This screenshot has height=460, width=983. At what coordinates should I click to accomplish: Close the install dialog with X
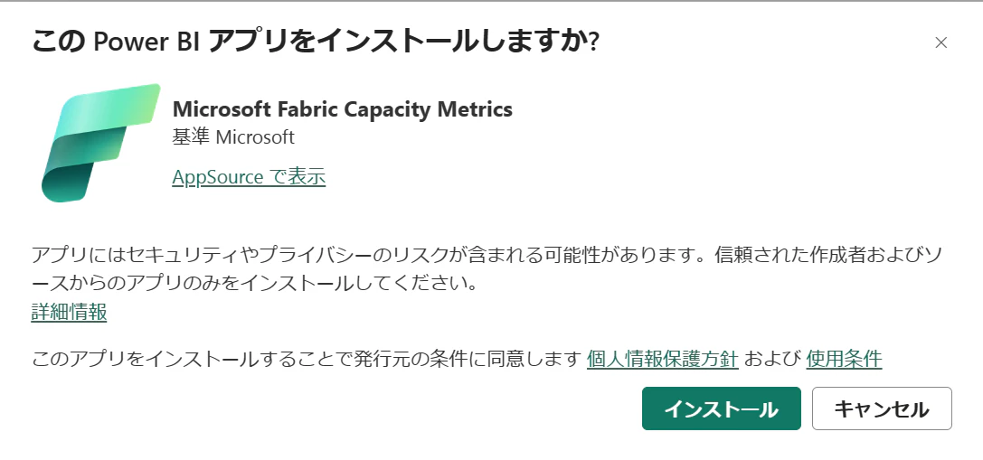pyautogui.click(x=940, y=42)
